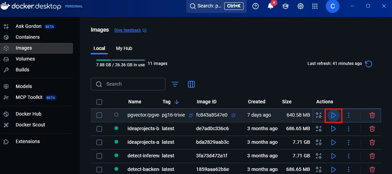Open more actions menu for image de7ad0c336c6
Image resolution: width=392 pixels, height=174 pixels.
point(348,129)
